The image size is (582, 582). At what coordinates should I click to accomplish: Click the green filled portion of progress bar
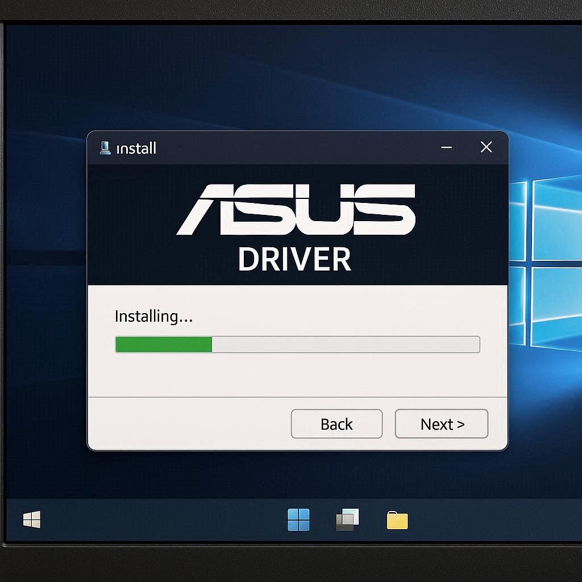(164, 344)
